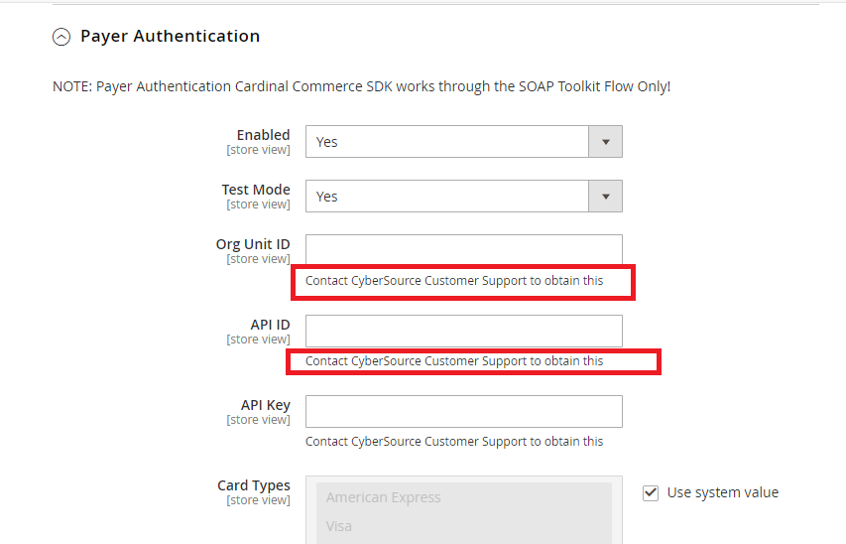Collapse the Payer Authentication section icon
The width and height of the screenshot is (846, 544).
[x=61, y=37]
